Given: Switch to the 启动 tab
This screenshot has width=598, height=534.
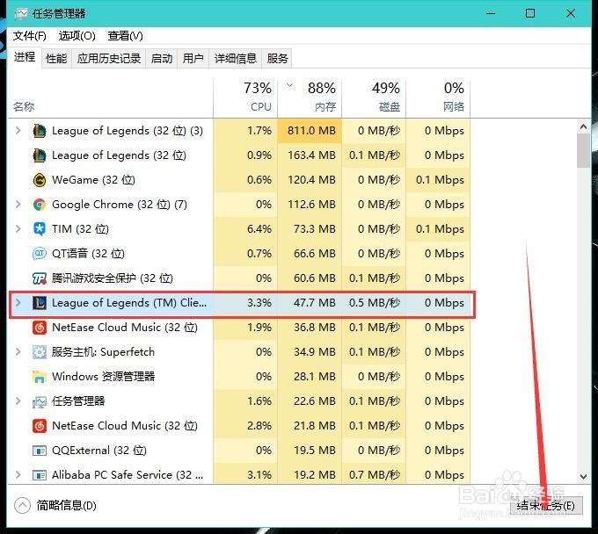Looking at the screenshot, I should [x=161, y=59].
